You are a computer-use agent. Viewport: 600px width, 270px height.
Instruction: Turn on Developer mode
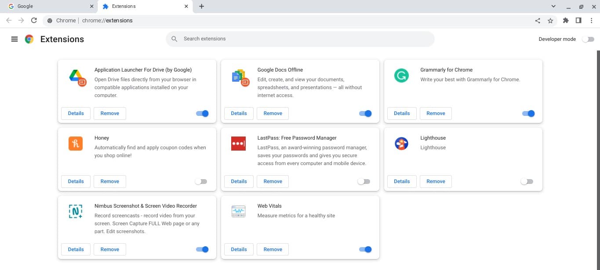click(588, 39)
